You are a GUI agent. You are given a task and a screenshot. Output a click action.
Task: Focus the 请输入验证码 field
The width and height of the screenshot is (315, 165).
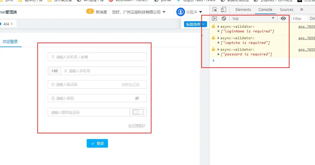click(97, 85)
